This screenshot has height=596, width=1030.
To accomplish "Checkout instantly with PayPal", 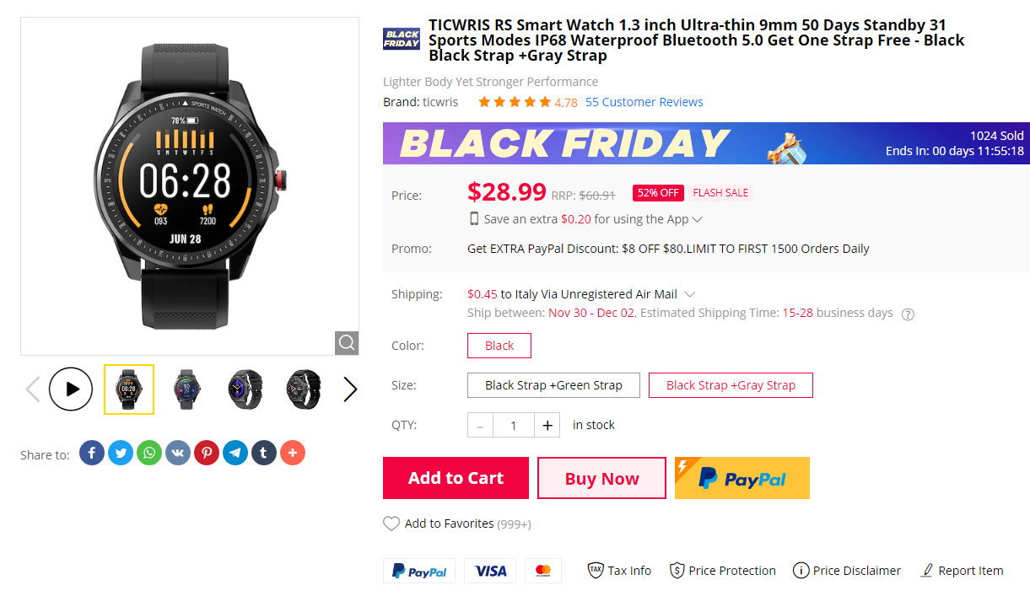I will (x=741, y=478).
